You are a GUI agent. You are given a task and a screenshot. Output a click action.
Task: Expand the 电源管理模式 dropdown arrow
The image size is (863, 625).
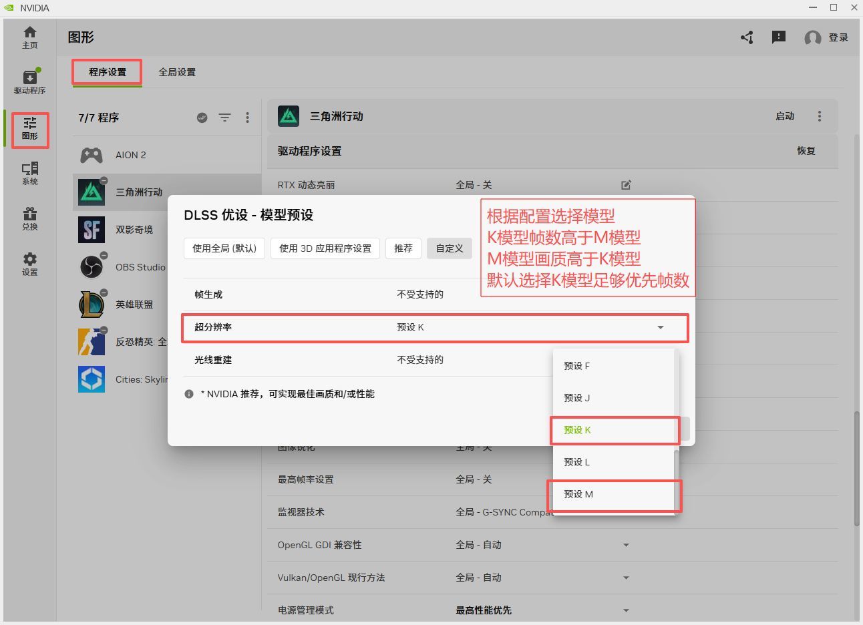coord(626,610)
